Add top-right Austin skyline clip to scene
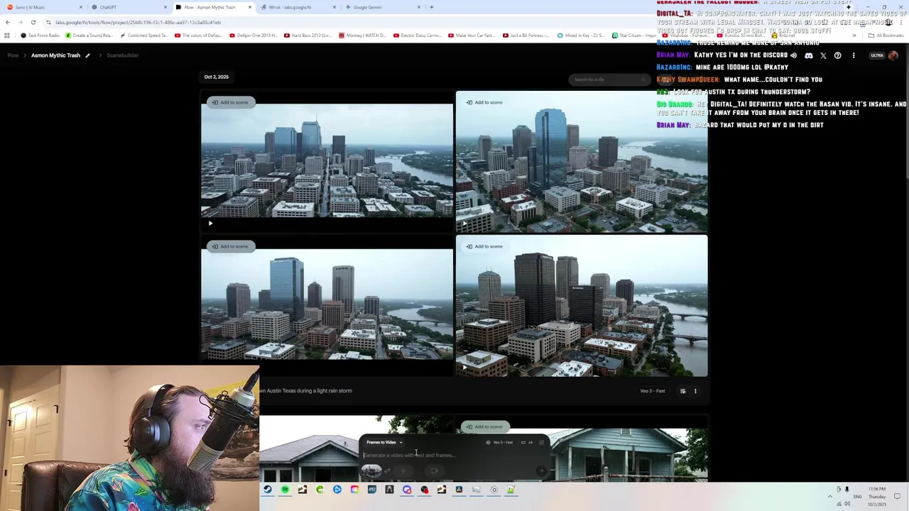 click(x=484, y=102)
